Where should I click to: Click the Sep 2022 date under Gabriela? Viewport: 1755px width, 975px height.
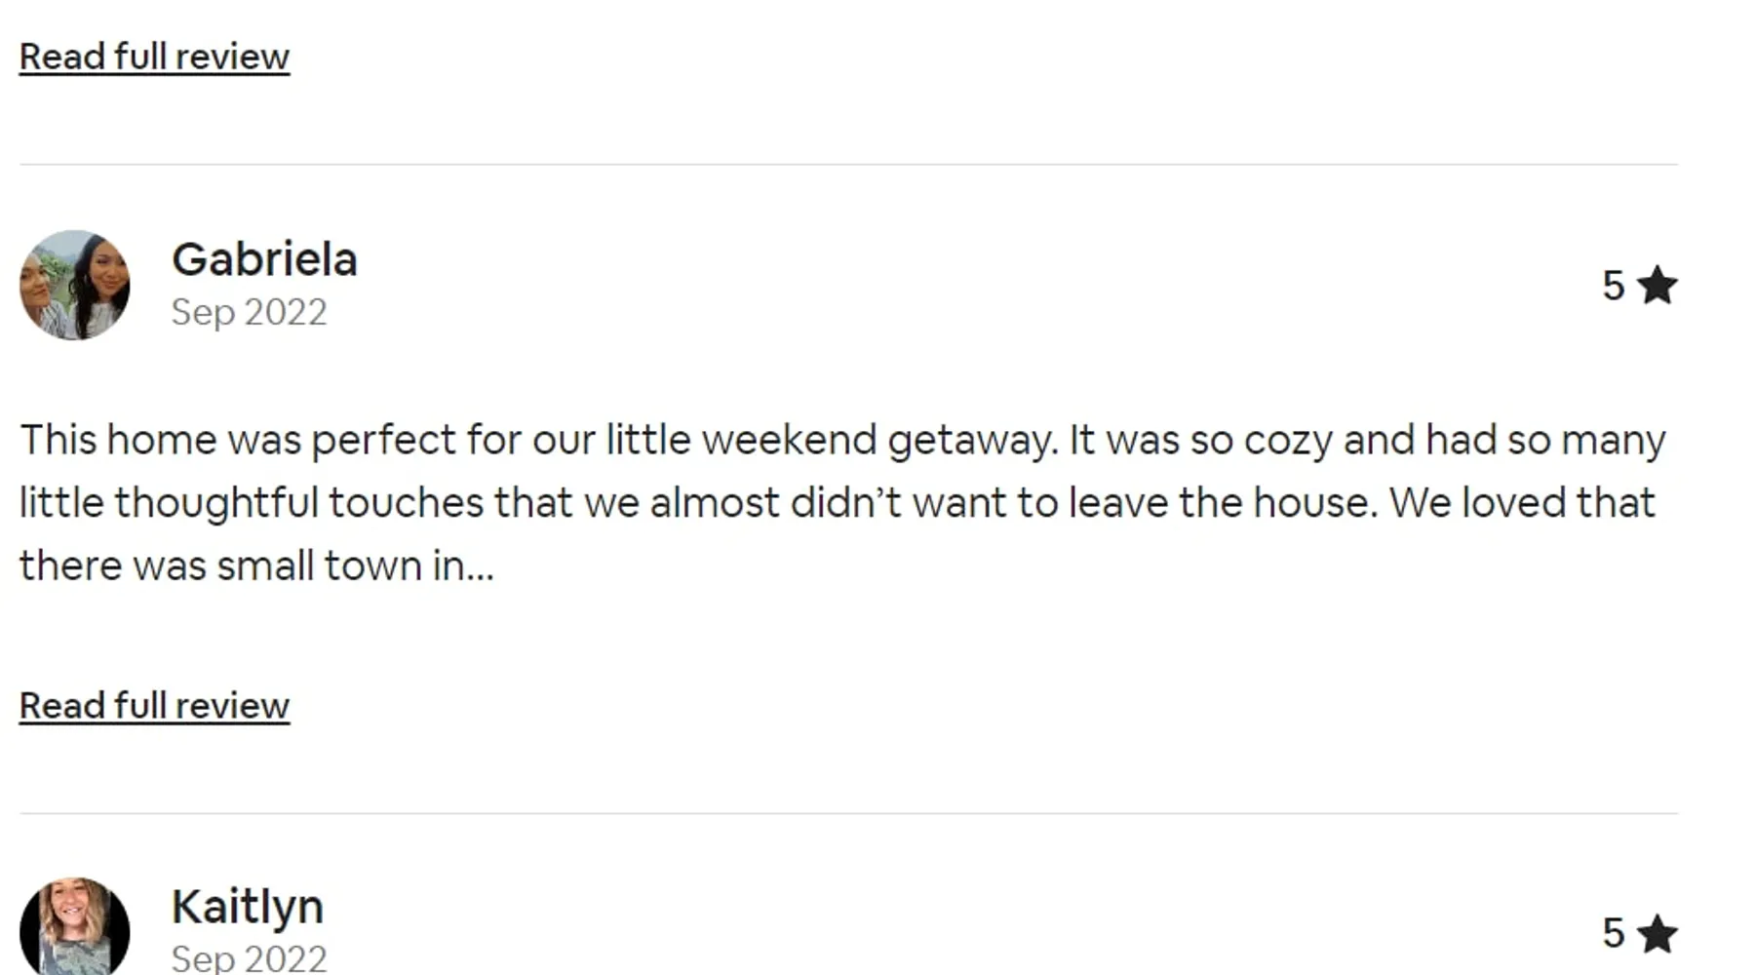tap(249, 312)
